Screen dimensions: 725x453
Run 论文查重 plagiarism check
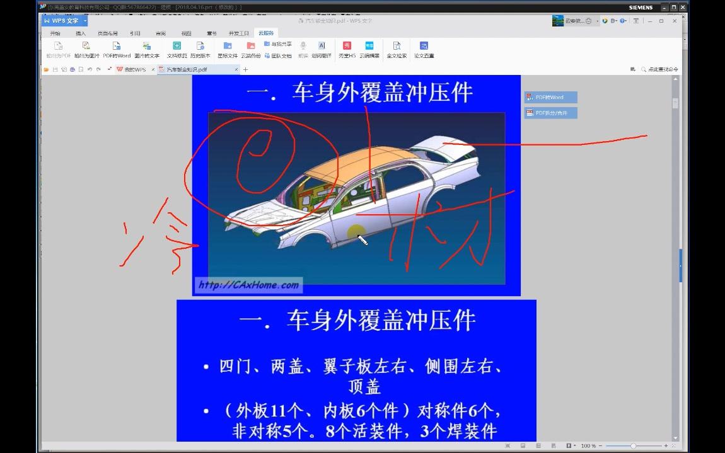click(x=424, y=49)
